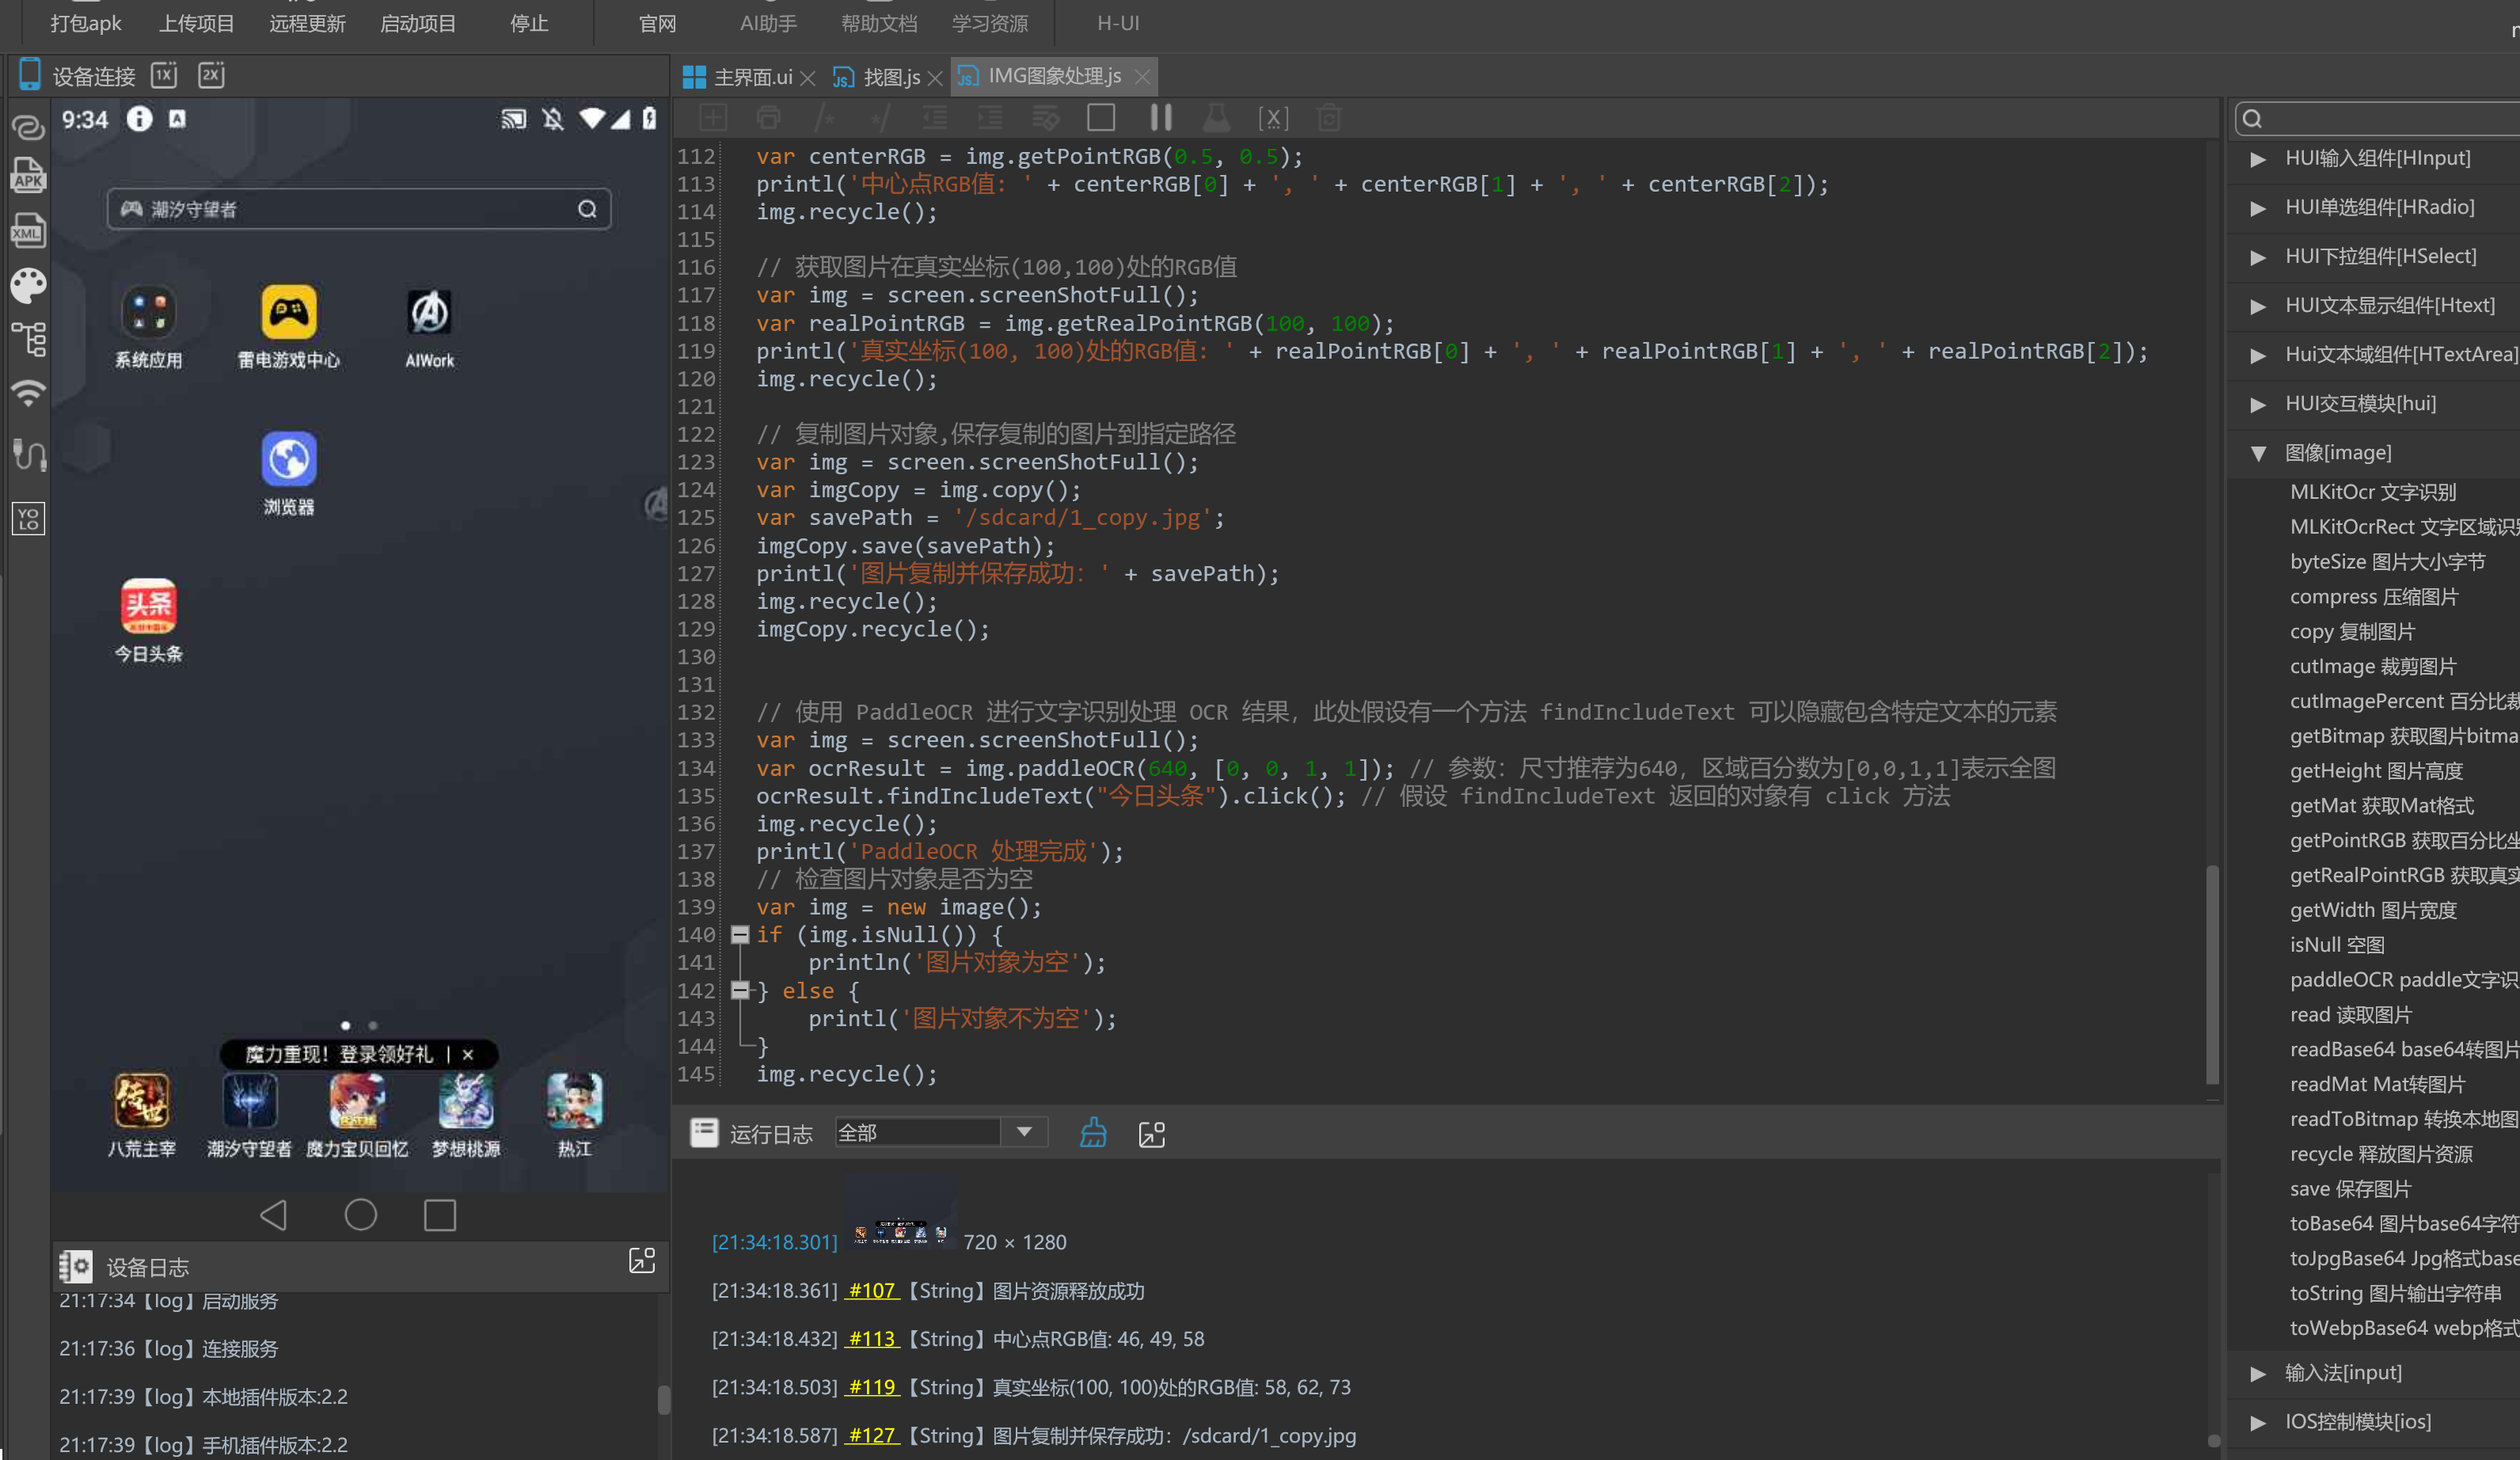
Task: Open the AIWork app on the device screen
Action: pyautogui.click(x=429, y=327)
